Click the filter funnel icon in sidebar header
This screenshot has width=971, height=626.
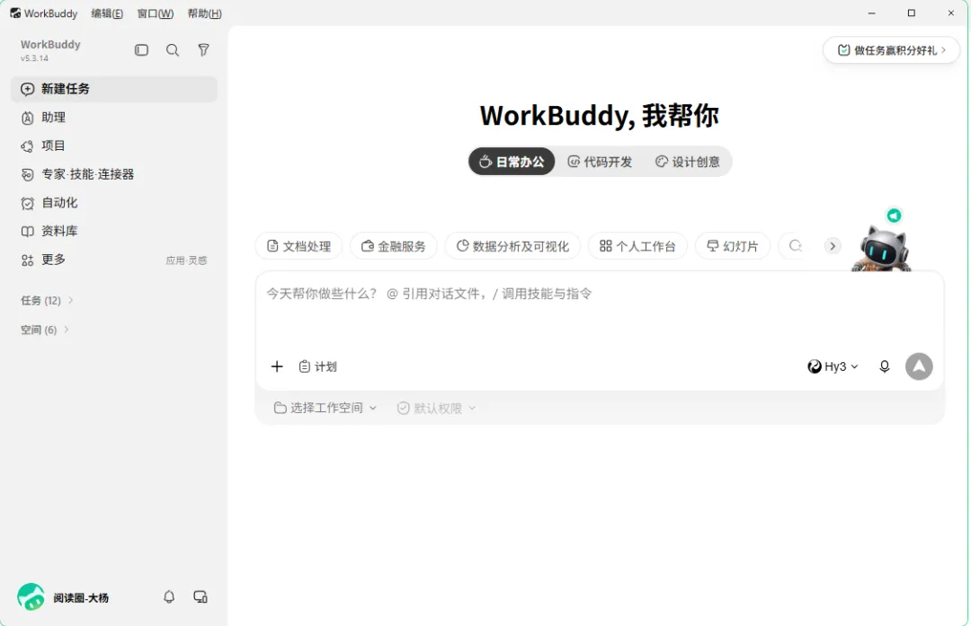pos(203,50)
